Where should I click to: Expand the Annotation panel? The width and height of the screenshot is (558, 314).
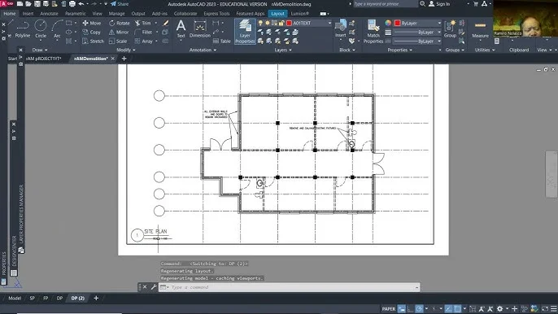[x=203, y=50]
